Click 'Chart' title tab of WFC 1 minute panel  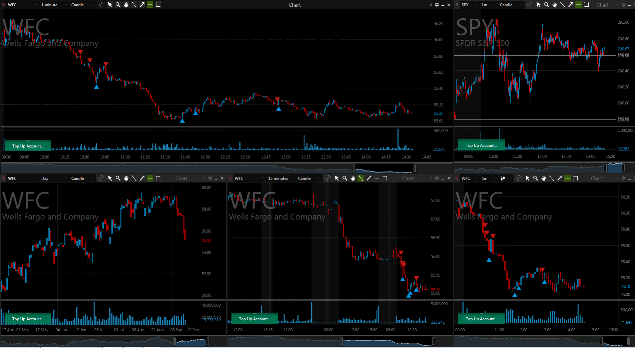click(294, 5)
